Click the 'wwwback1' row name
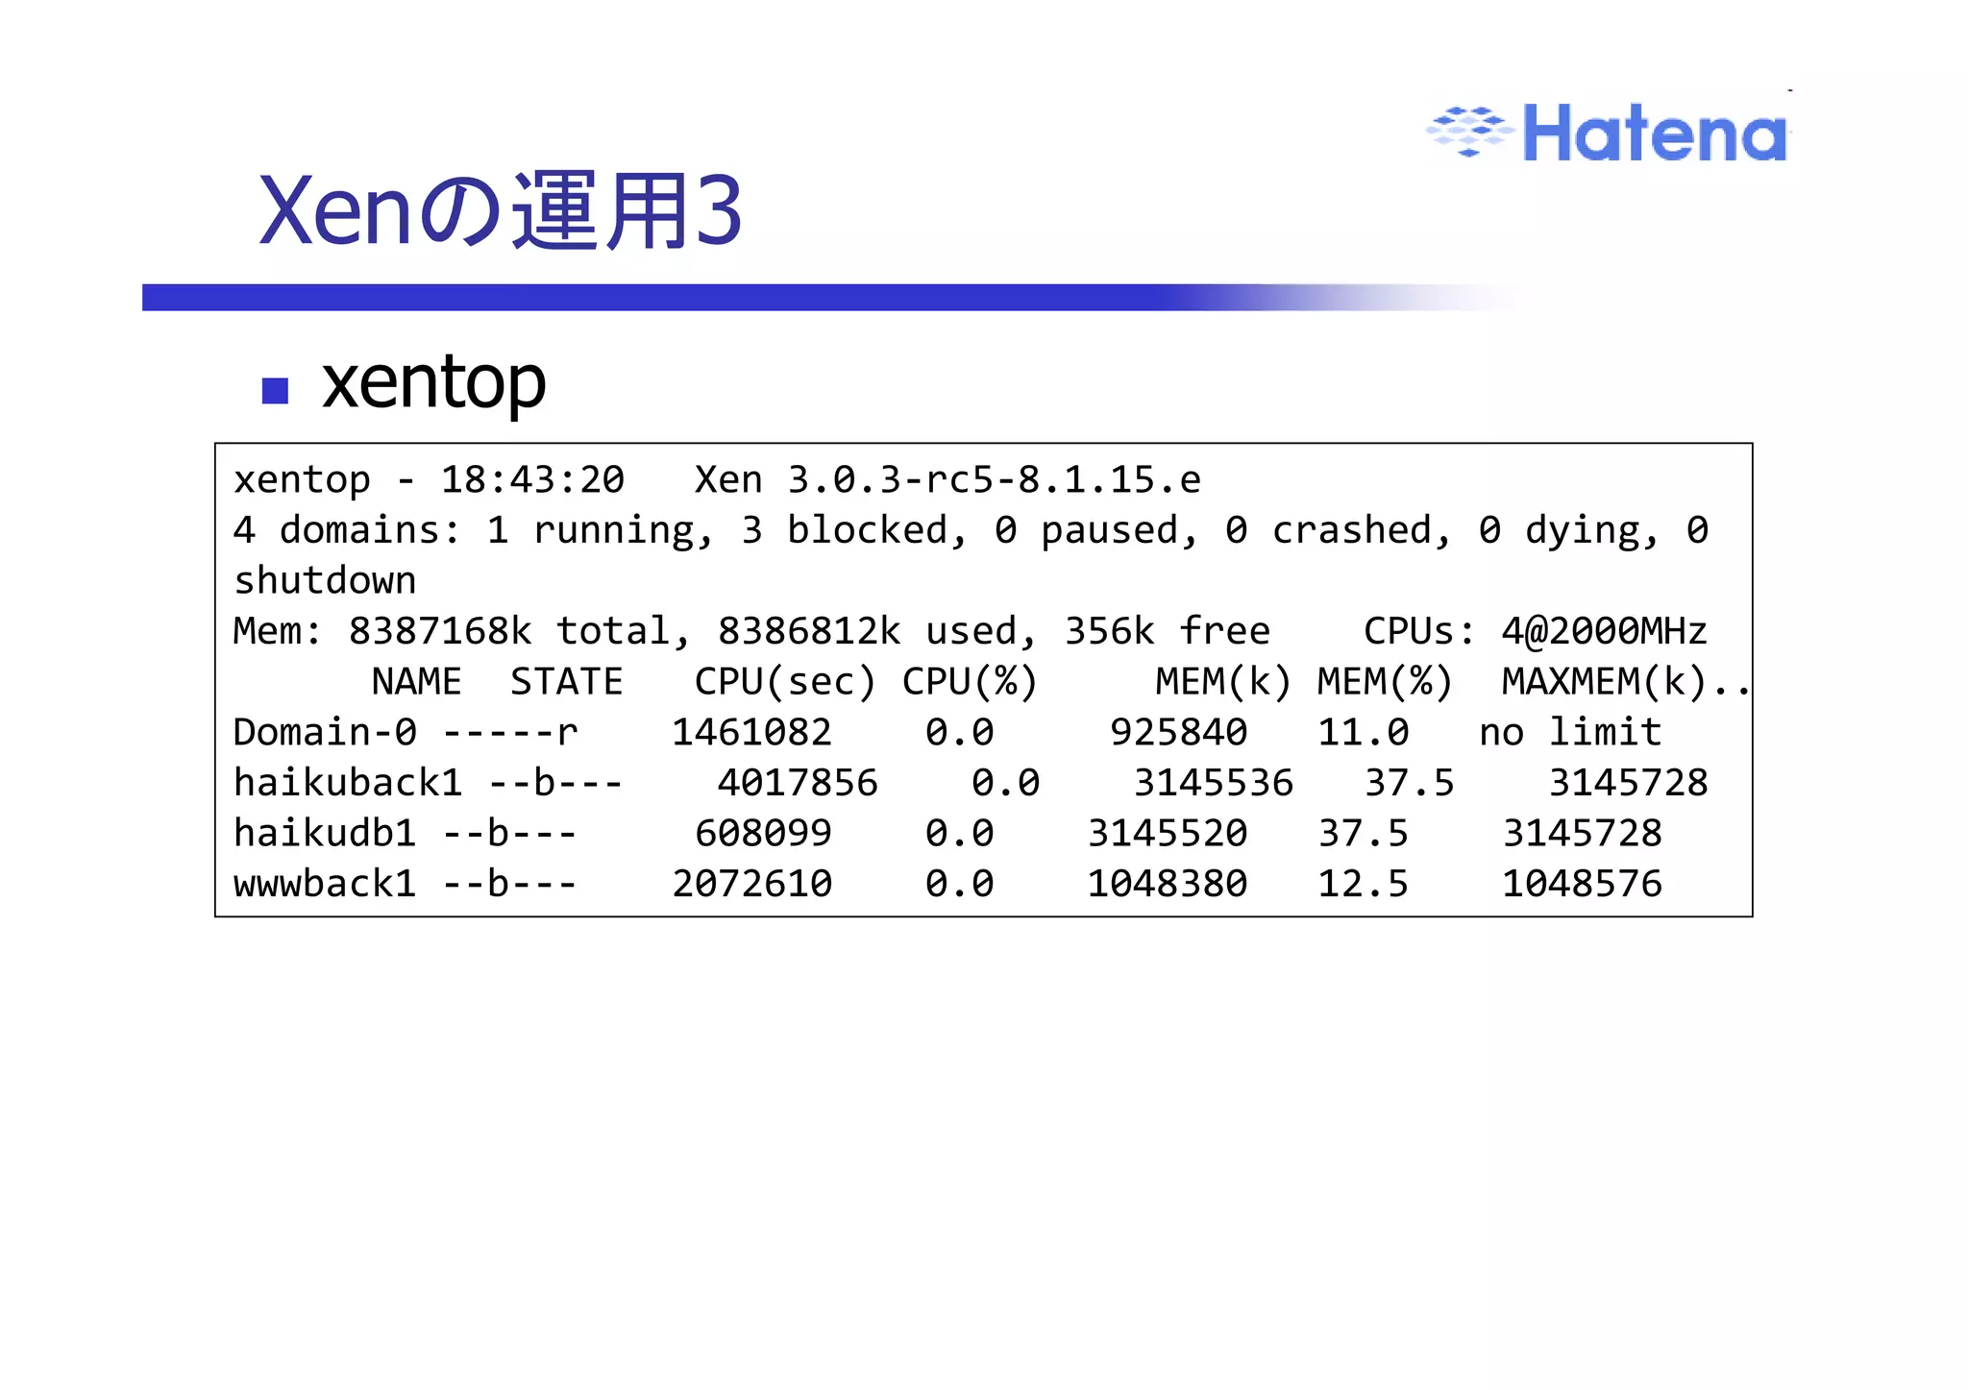 tap(325, 884)
